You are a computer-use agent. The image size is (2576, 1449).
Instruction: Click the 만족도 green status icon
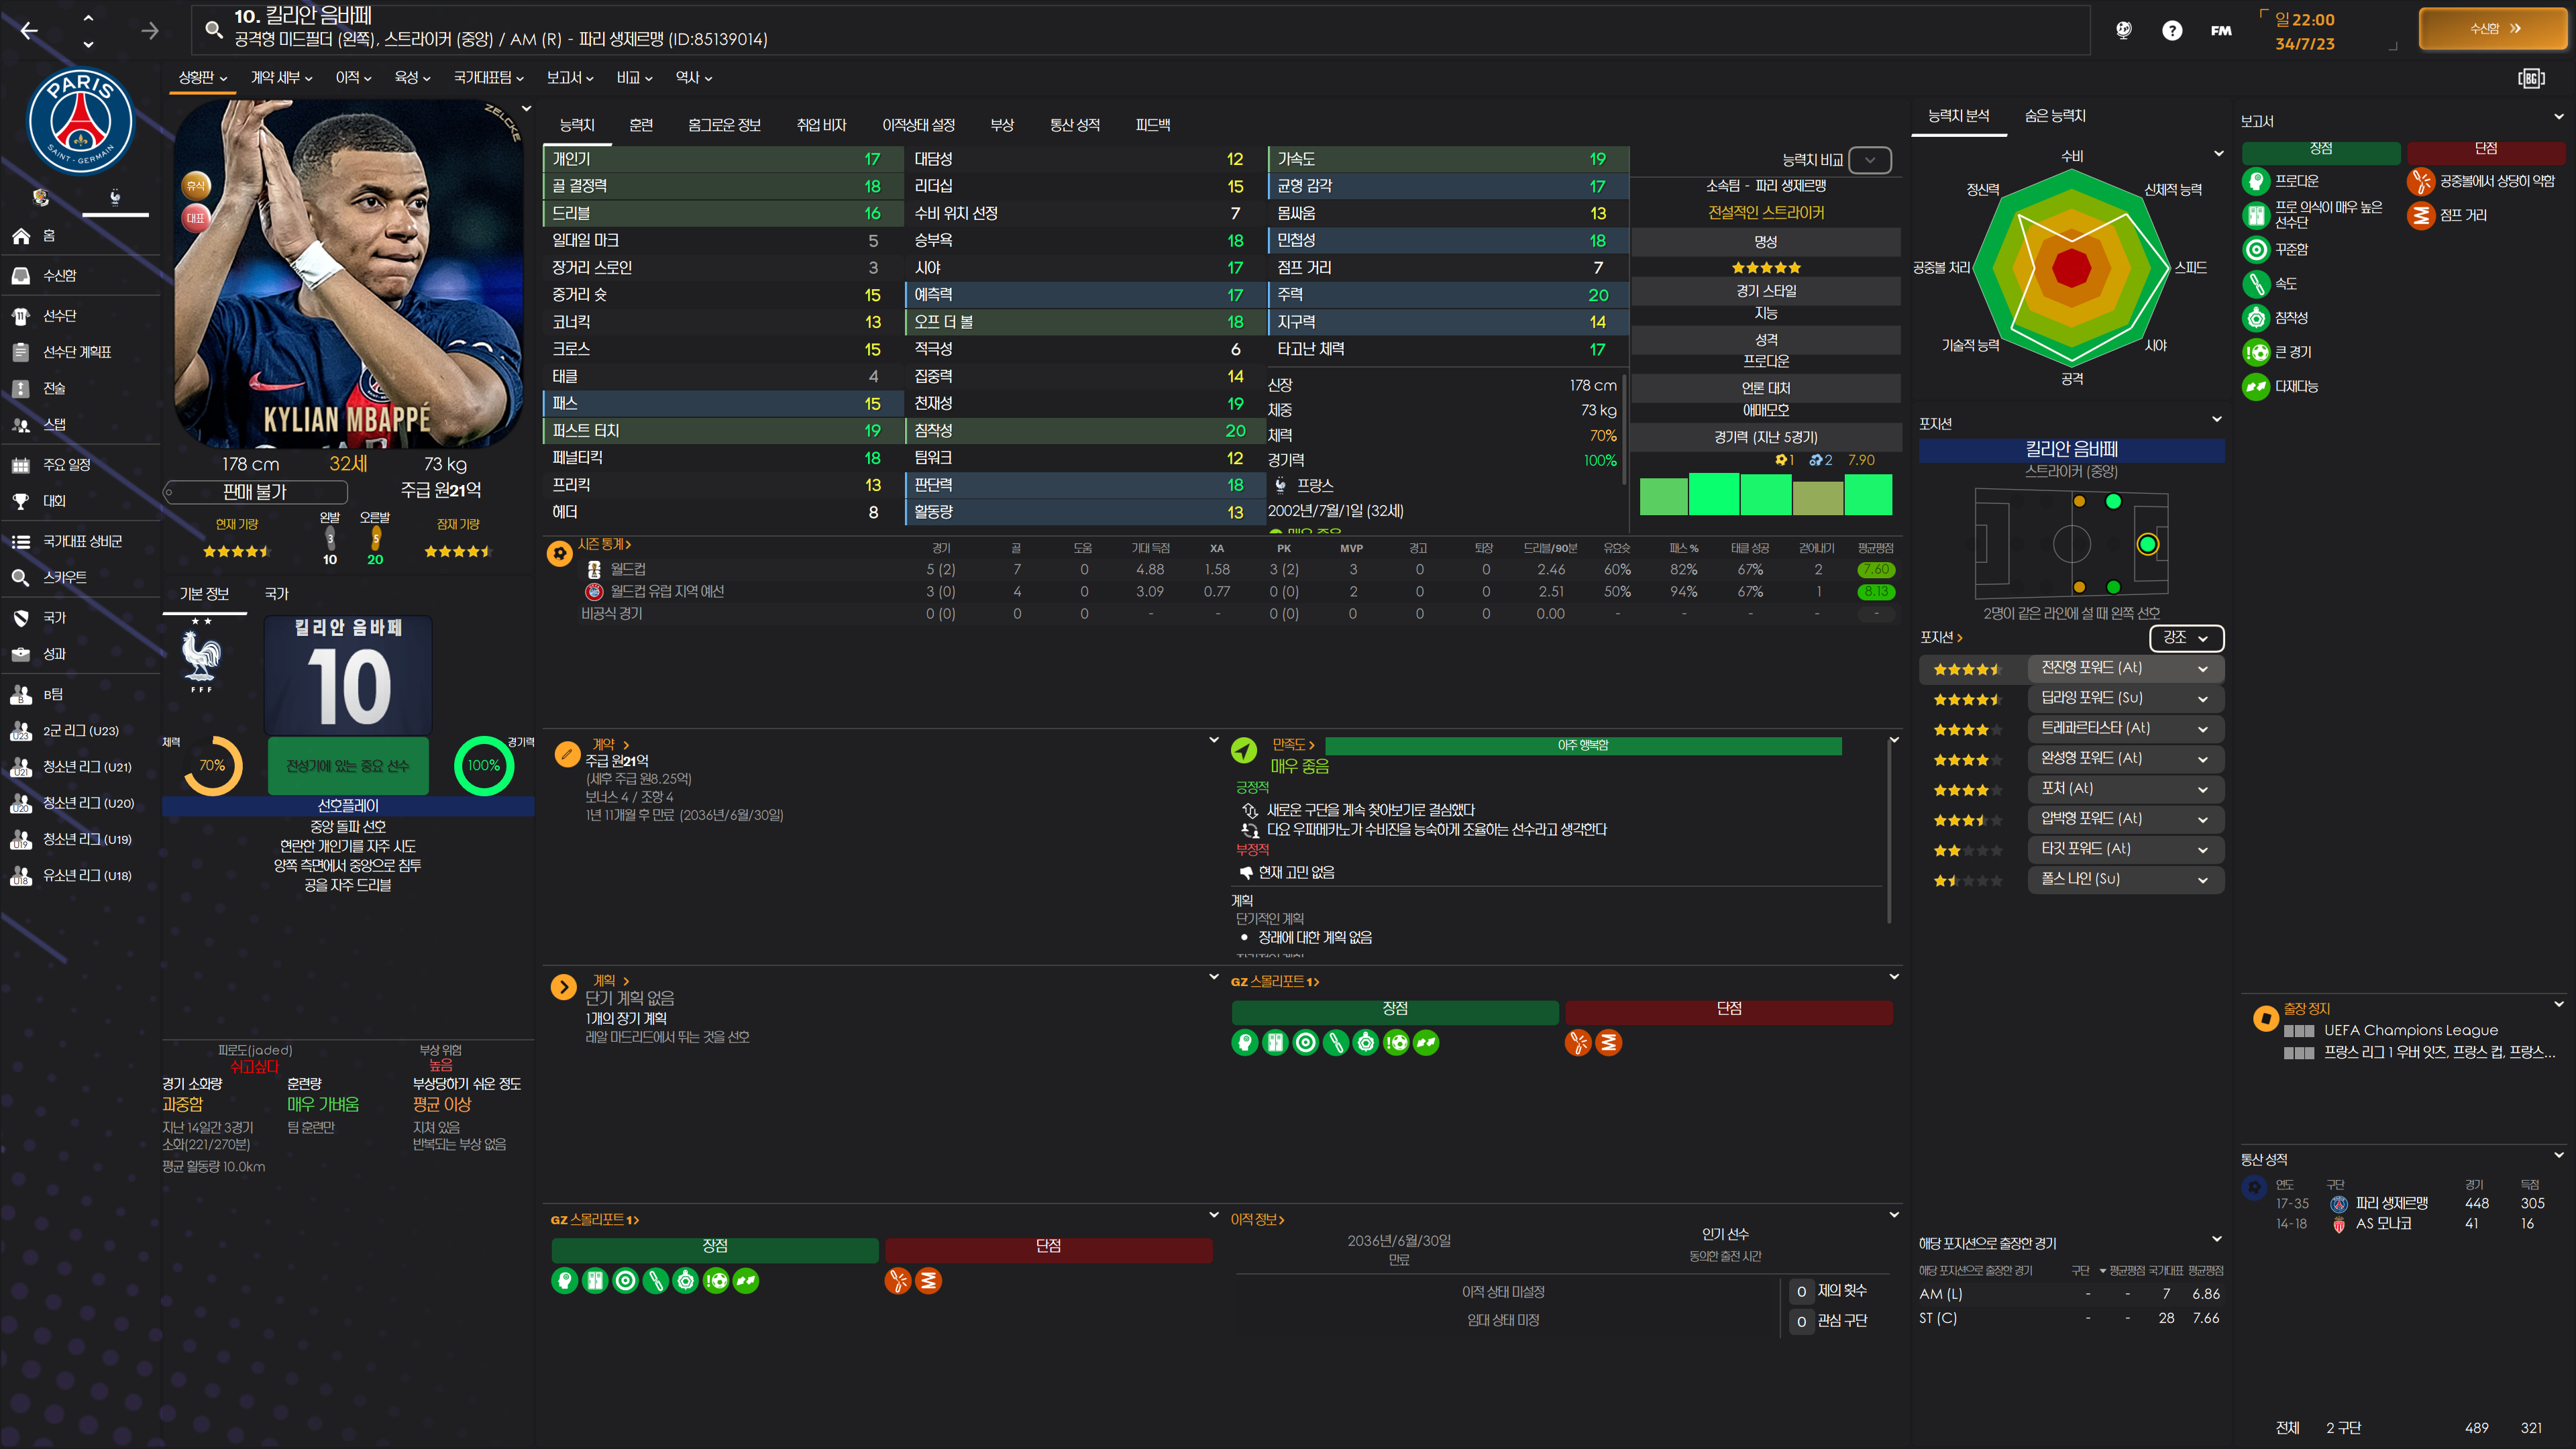point(1244,750)
